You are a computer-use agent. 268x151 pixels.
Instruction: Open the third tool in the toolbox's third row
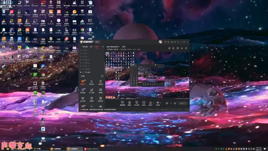coord(100,99)
